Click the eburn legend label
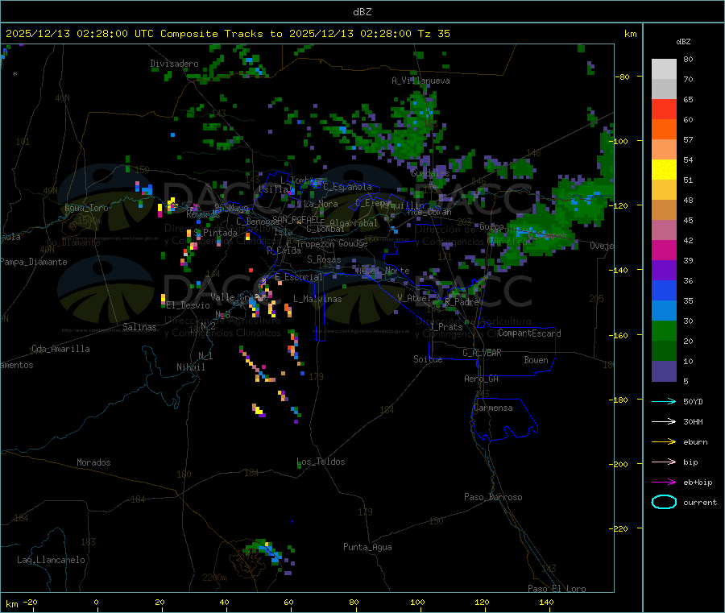Screen dimensions: 725x613 pyautogui.click(x=695, y=442)
